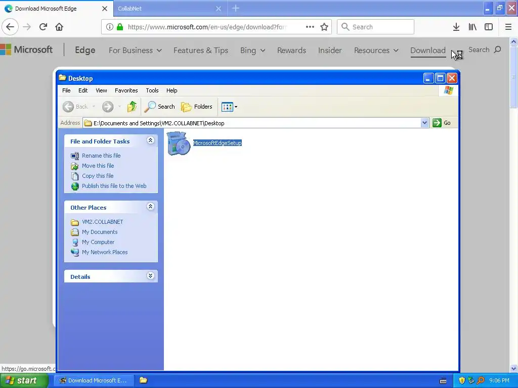Screen dimensions: 518x388
Task: Open the Forward button history dropdown arrow
Action: [119, 107]
